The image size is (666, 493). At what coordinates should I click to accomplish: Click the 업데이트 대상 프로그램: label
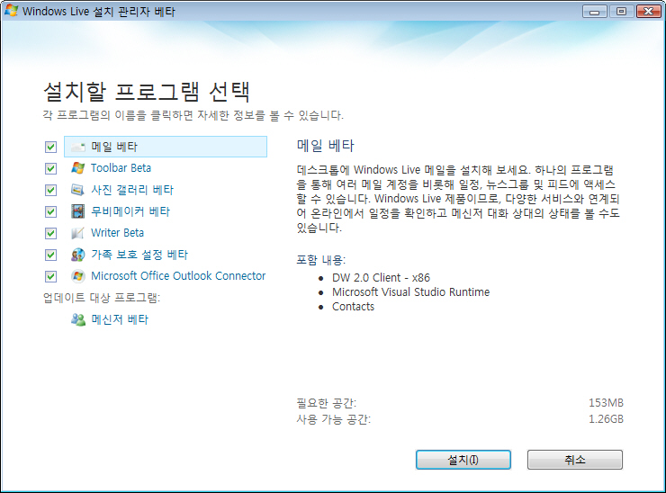102,298
